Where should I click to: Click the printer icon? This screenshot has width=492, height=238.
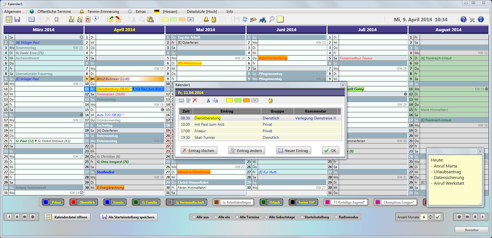[262, 20]
